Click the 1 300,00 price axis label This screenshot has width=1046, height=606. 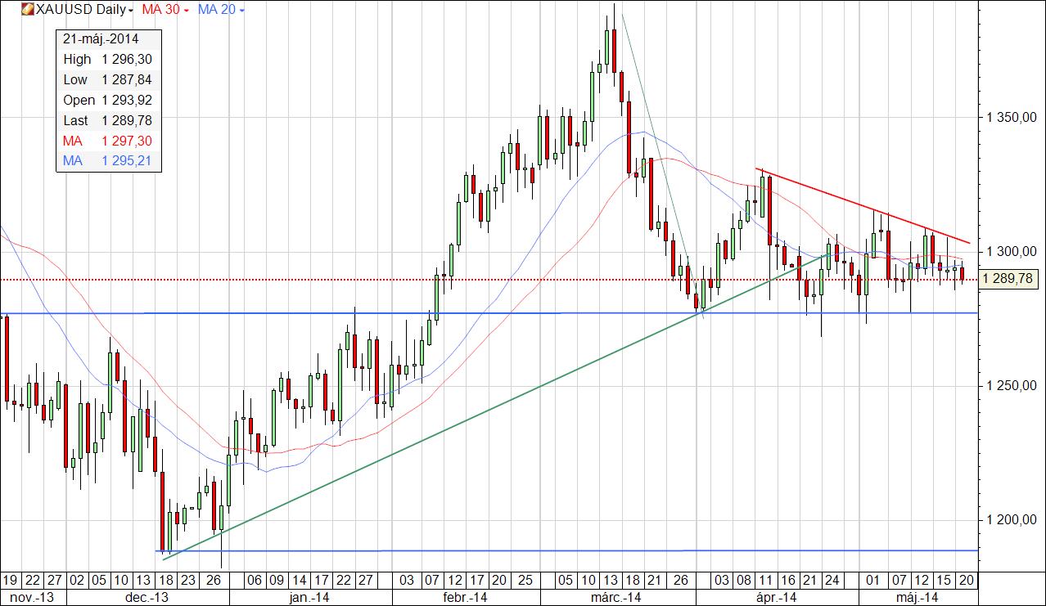(x=1012, y=252)
